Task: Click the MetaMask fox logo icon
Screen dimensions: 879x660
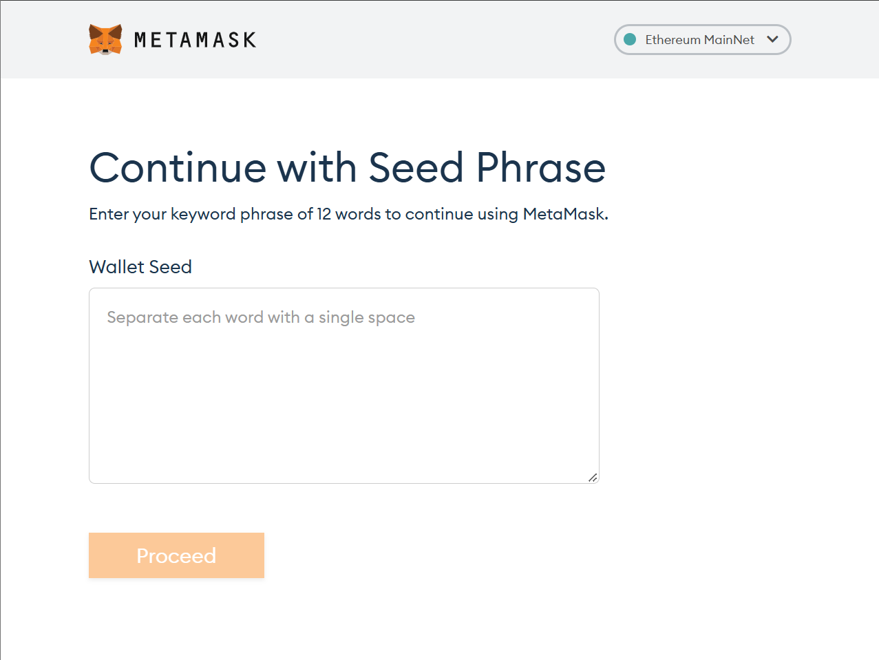Action: [105, 39]
